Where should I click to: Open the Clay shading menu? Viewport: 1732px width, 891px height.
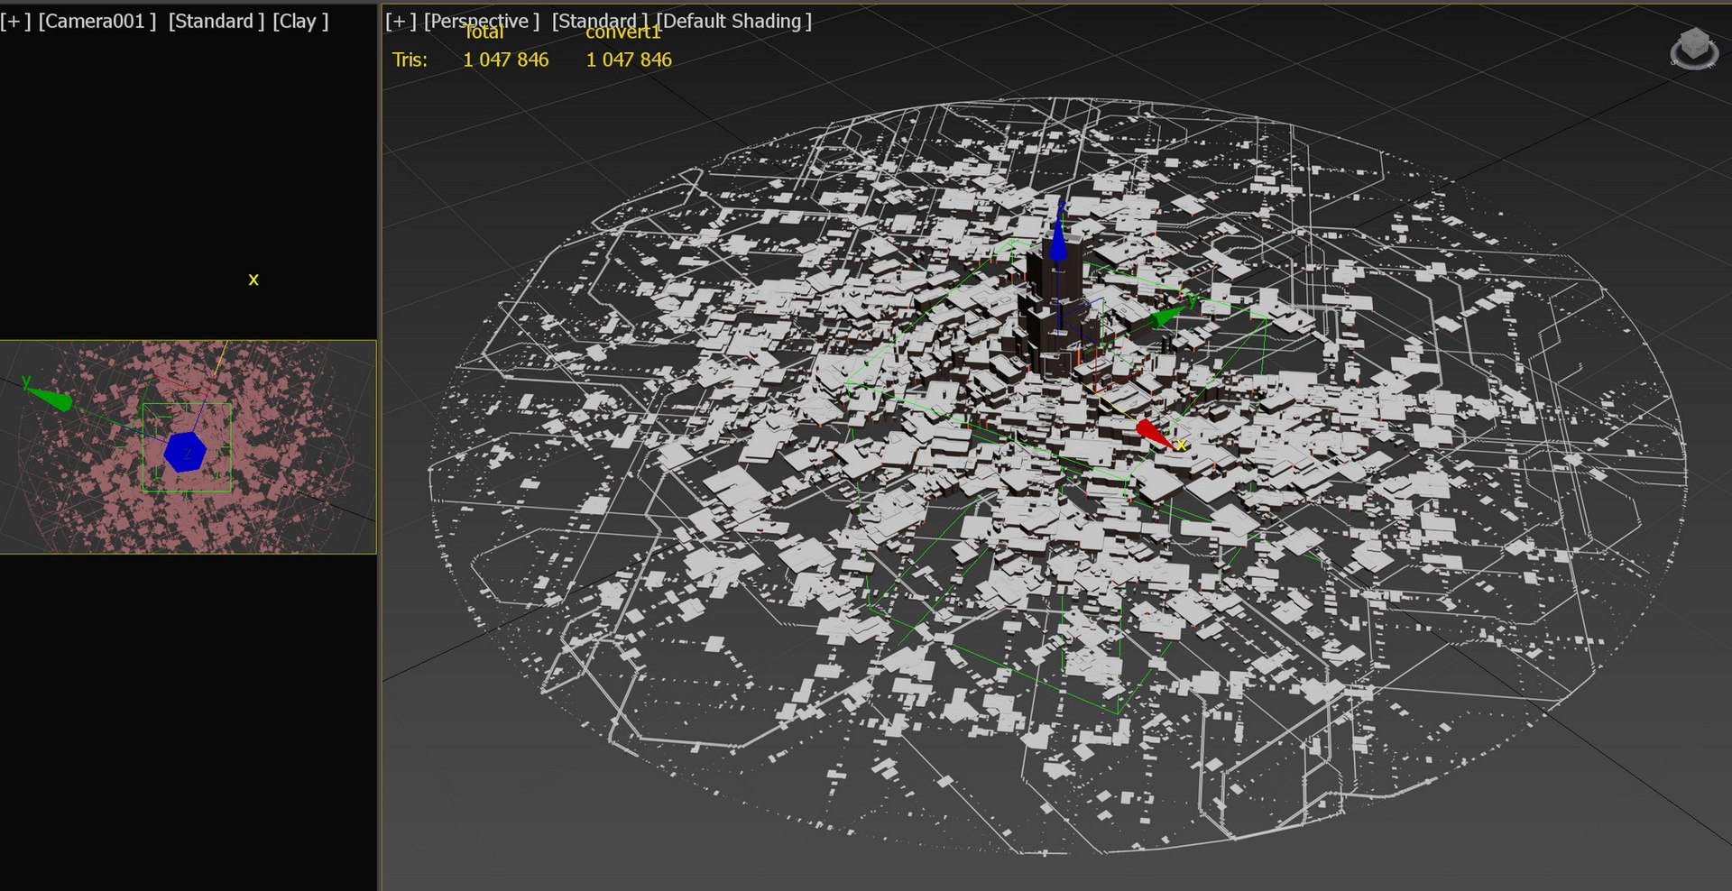click(x=300, y=21)
